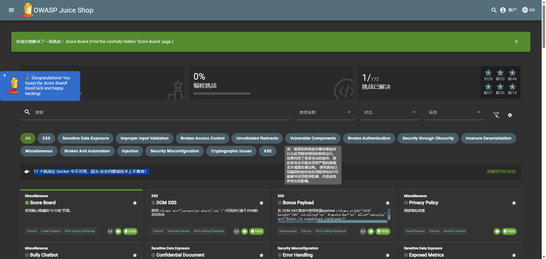Click the 'Privacy Policy' challenge title
Viewport: 546px width, 259px height.
[424, 203]
